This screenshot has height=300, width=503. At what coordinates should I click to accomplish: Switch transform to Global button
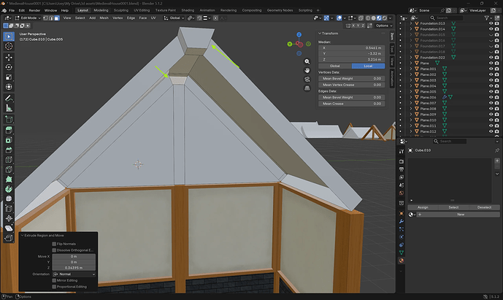[x=335, y=66]
